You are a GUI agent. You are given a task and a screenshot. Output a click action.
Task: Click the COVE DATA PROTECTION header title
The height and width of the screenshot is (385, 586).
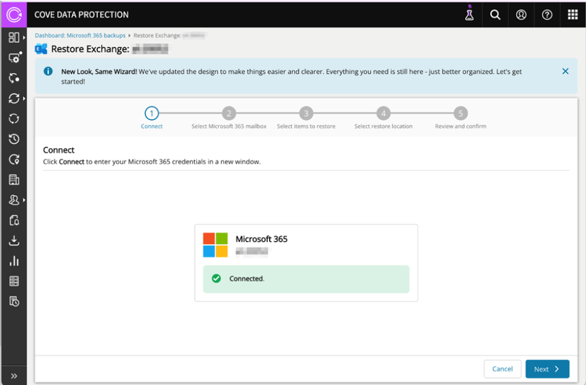[x=82, y=15]
